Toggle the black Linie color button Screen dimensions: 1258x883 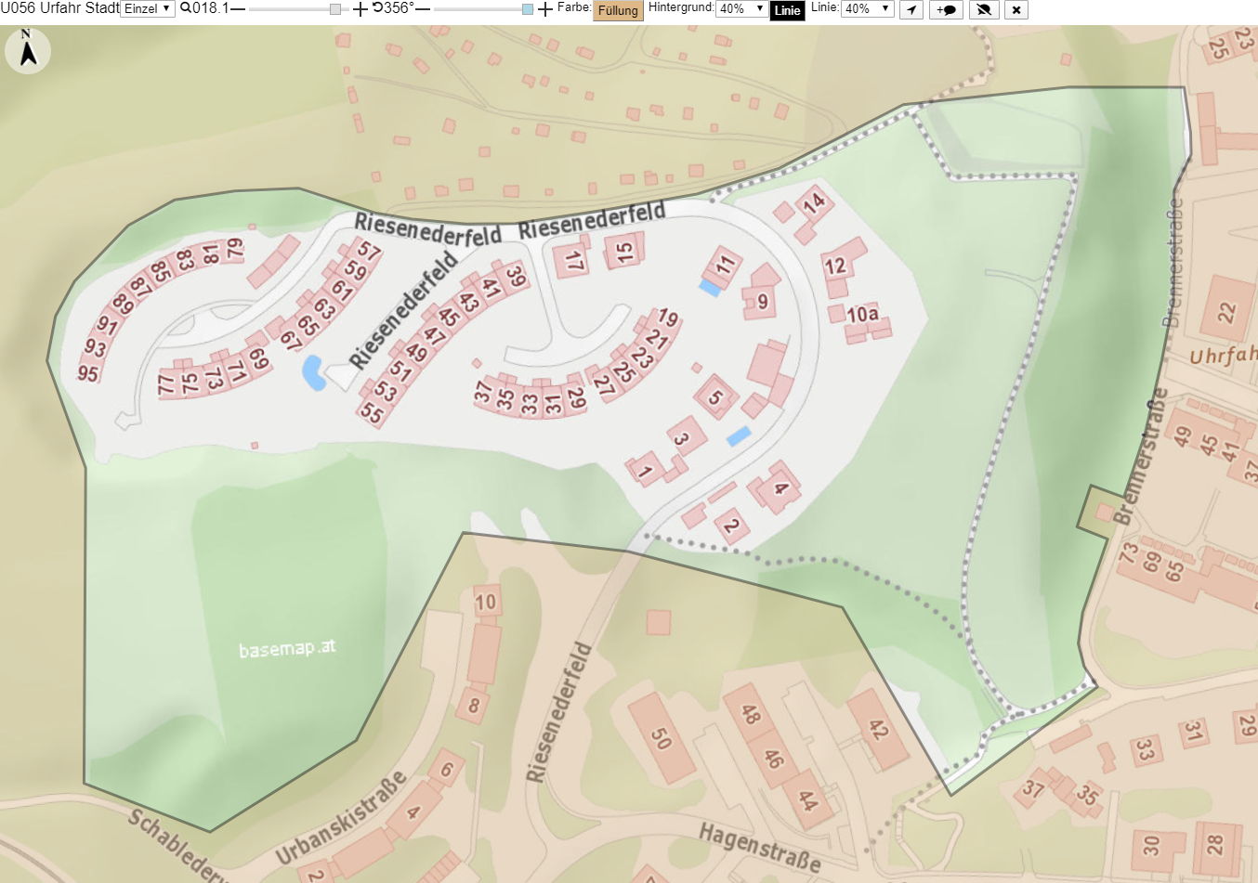click(787, 10)
